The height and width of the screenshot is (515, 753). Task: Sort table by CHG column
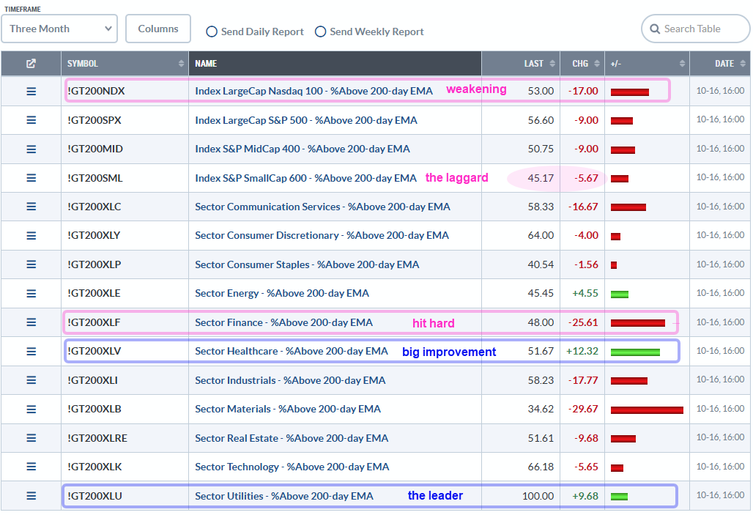(582, 64)
